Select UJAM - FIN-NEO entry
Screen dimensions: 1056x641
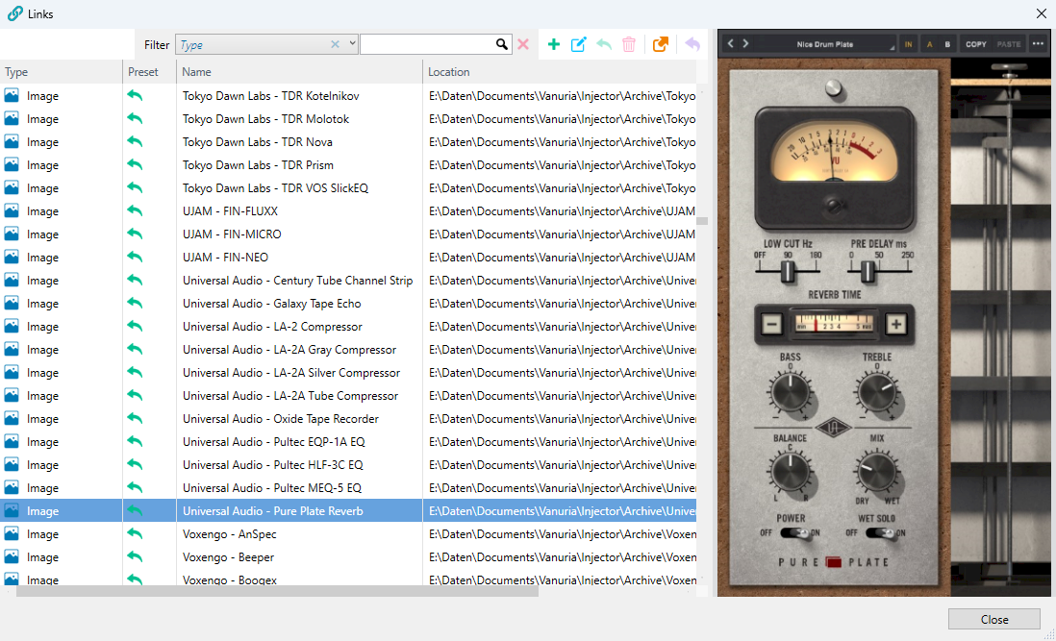pyautogui.click(x=225, y=257)
